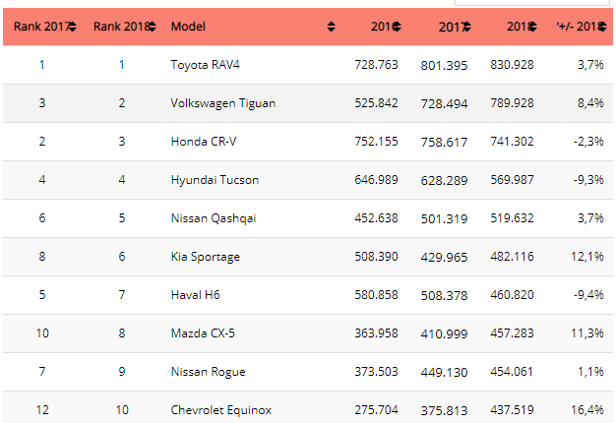Sort by 2018 sales column arrows

pyautogui.click(x=532, y=27)
